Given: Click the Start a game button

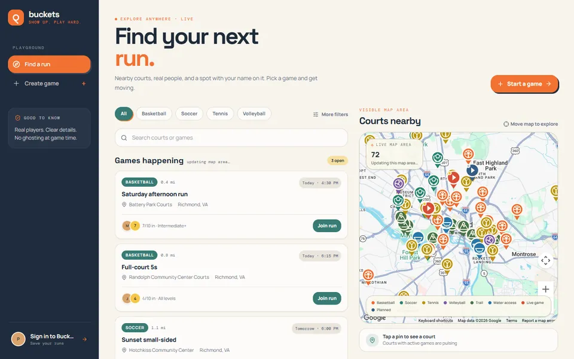Looking at the screenshot, I should (x=524, y=84).
